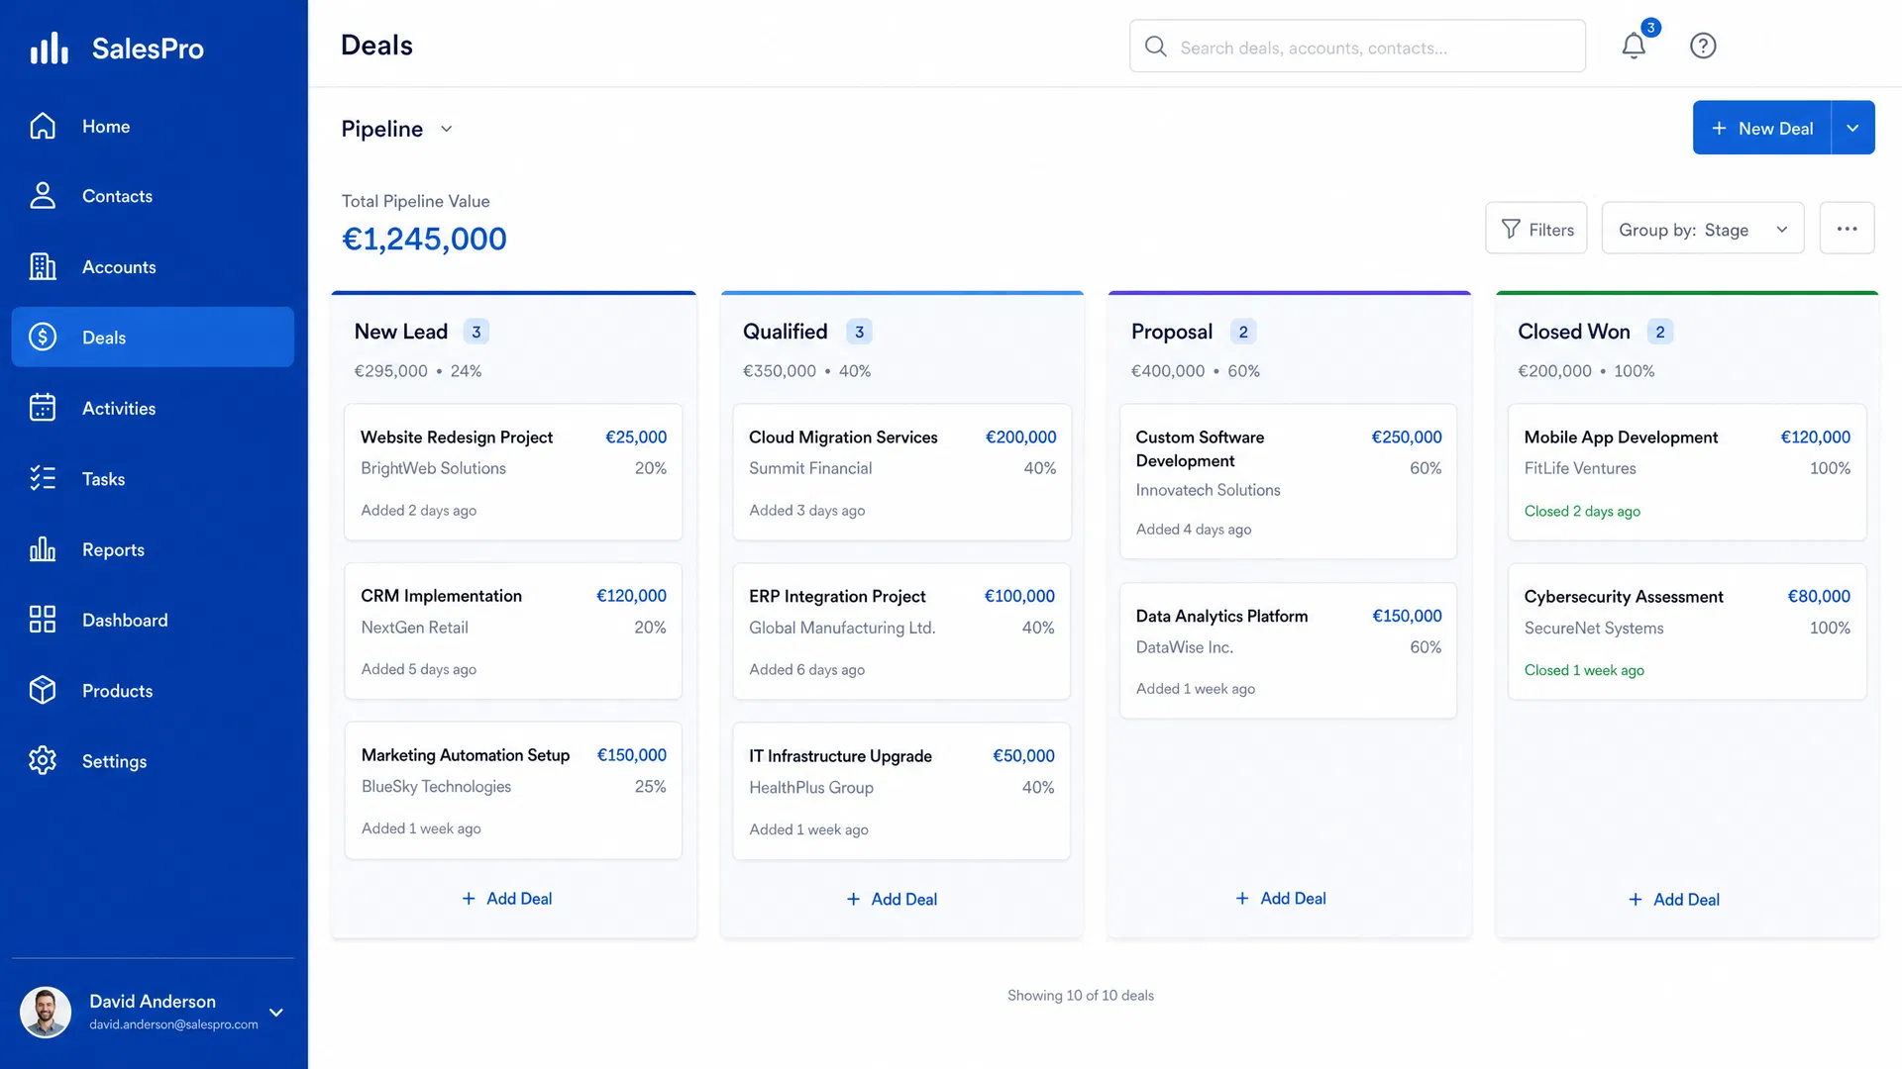Open Reports in the sidebar

153,549
